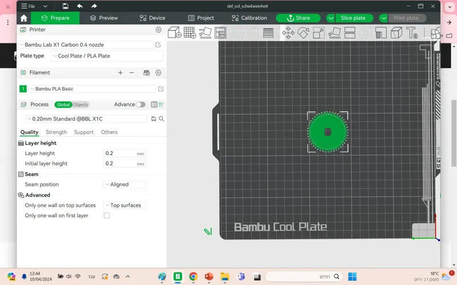Select the Global process mode
Viewport: 457px width, 285px height.
point(63,105)
